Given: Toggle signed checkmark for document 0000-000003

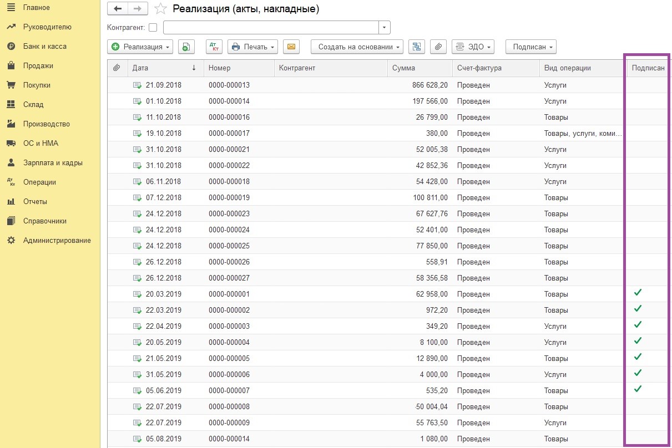Looking at the screenshot, I should (x=638, y=324).
